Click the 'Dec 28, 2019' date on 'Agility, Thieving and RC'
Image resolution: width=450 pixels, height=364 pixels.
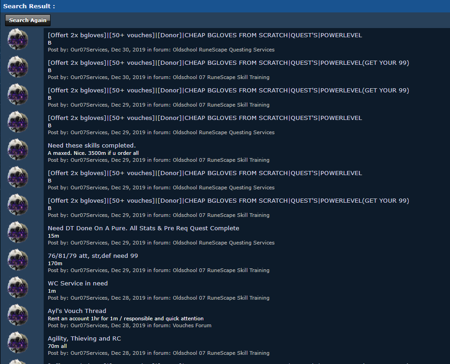click(x=128, y=353)
